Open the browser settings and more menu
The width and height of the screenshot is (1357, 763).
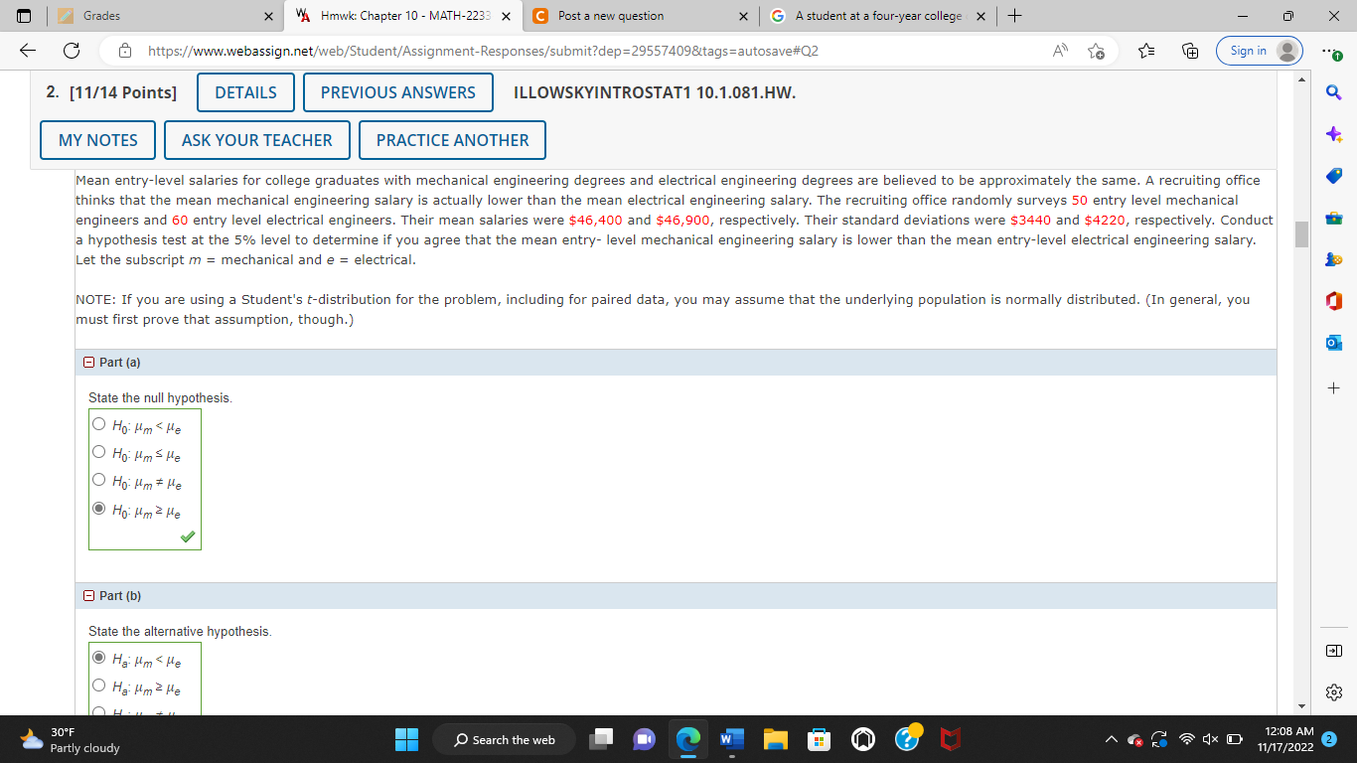coord(1333,51)
